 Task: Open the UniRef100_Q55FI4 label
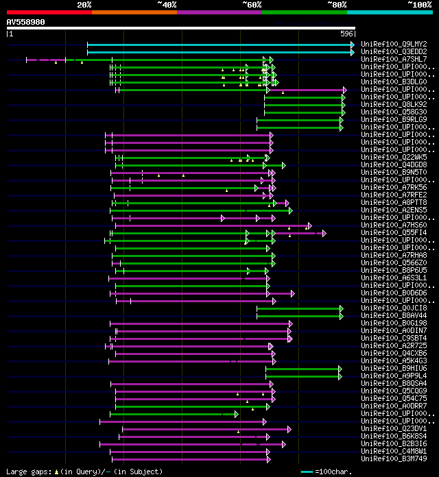coord(394,232)
